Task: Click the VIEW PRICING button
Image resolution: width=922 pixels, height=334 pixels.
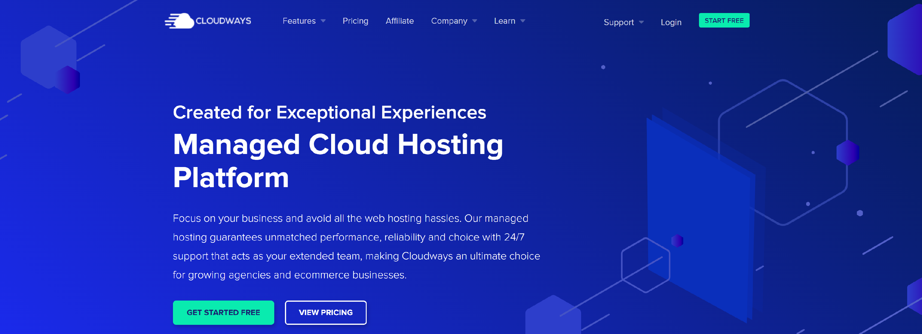Action: (326, 312)
